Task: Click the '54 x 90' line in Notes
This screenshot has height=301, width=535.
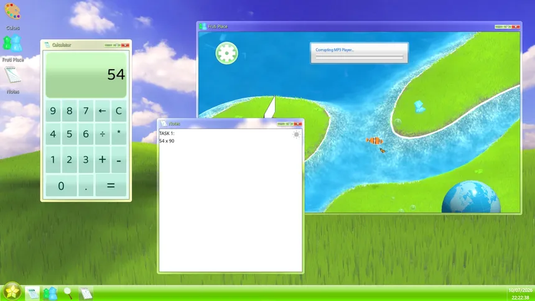Action: point(167,141)
